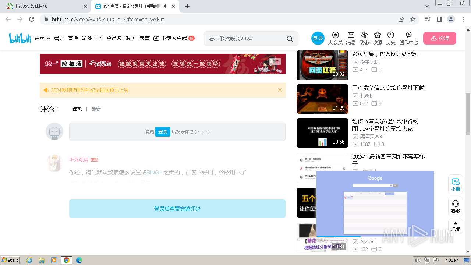Sort comments by 最新
Screen dimensions: 471x265
coord(96,109)
